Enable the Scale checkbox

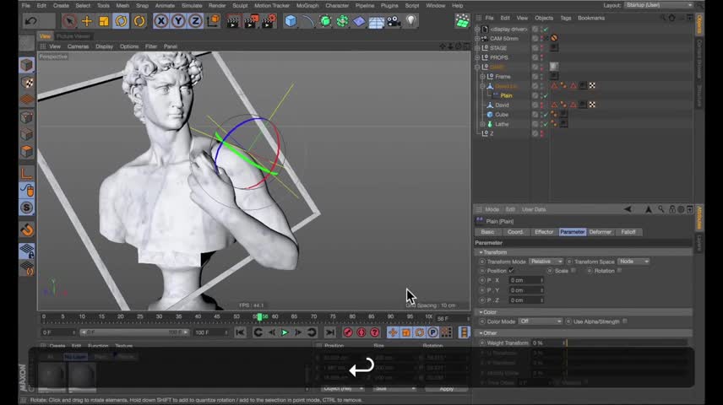coord(574,271)
